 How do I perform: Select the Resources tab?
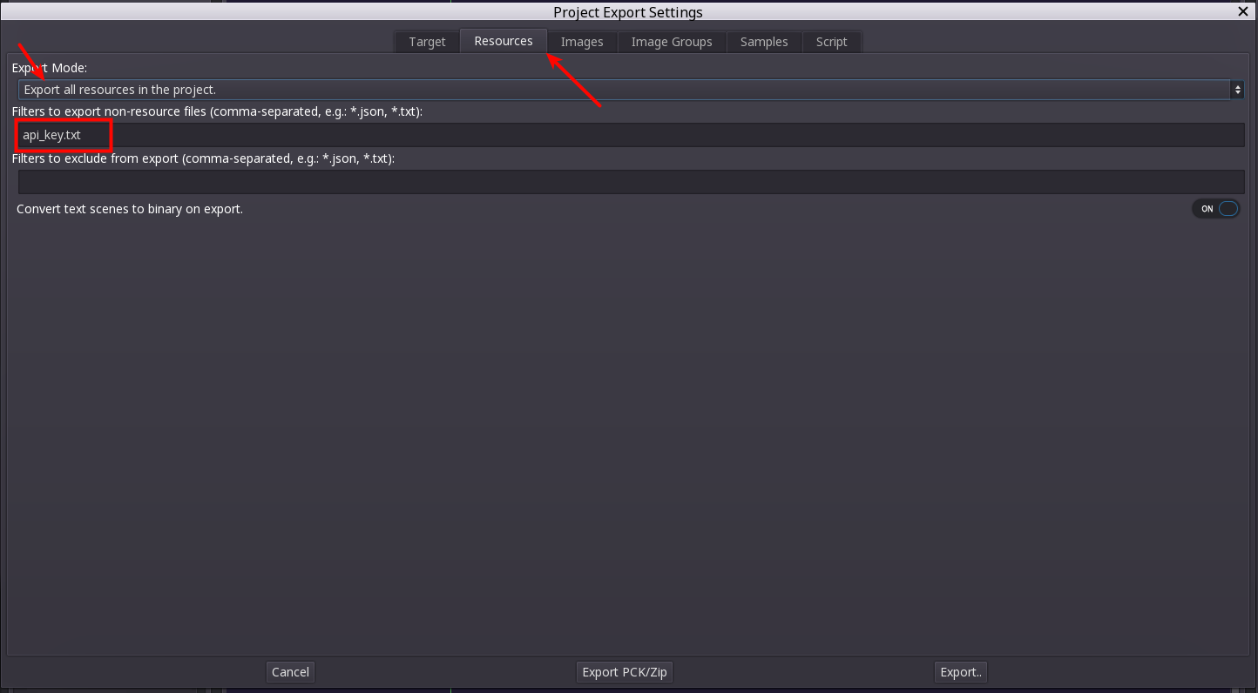[x=504, y=41]
